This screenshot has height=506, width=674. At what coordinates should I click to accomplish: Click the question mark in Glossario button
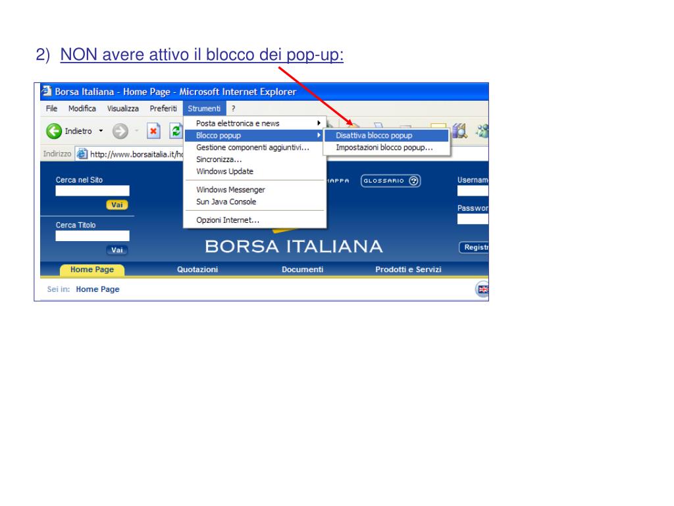(413, 181)
